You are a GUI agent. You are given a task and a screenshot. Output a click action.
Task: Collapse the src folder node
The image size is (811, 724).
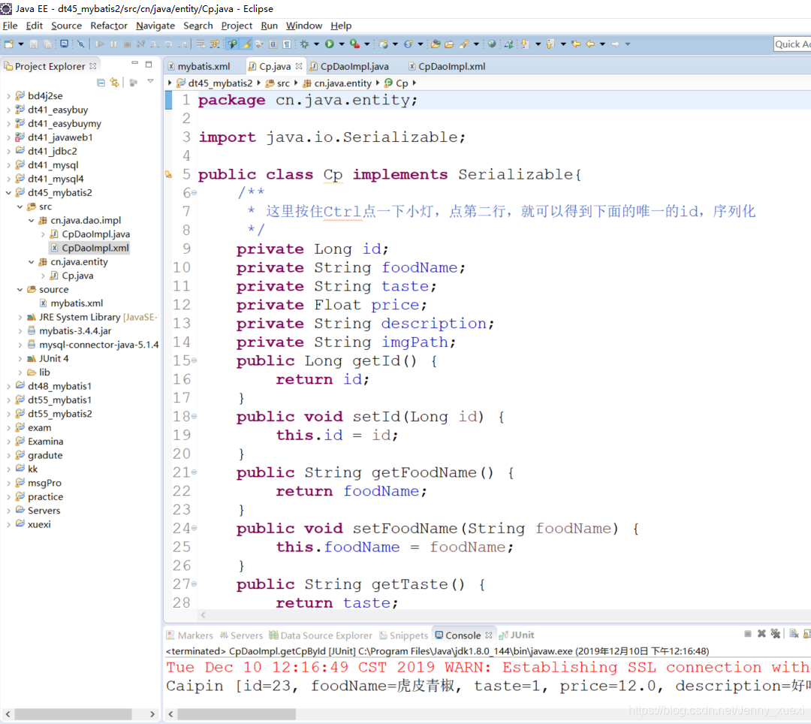tap(20, 207)
